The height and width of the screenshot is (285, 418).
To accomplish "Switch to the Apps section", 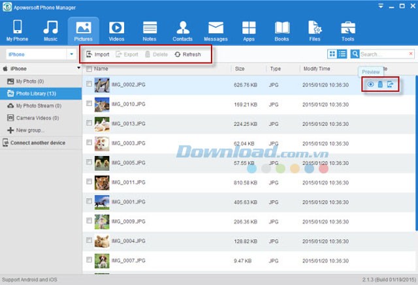I will click(249, 31).
